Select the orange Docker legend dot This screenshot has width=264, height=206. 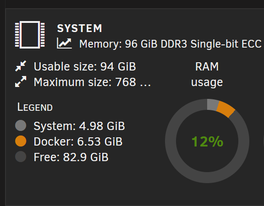[x=21, y=141]
